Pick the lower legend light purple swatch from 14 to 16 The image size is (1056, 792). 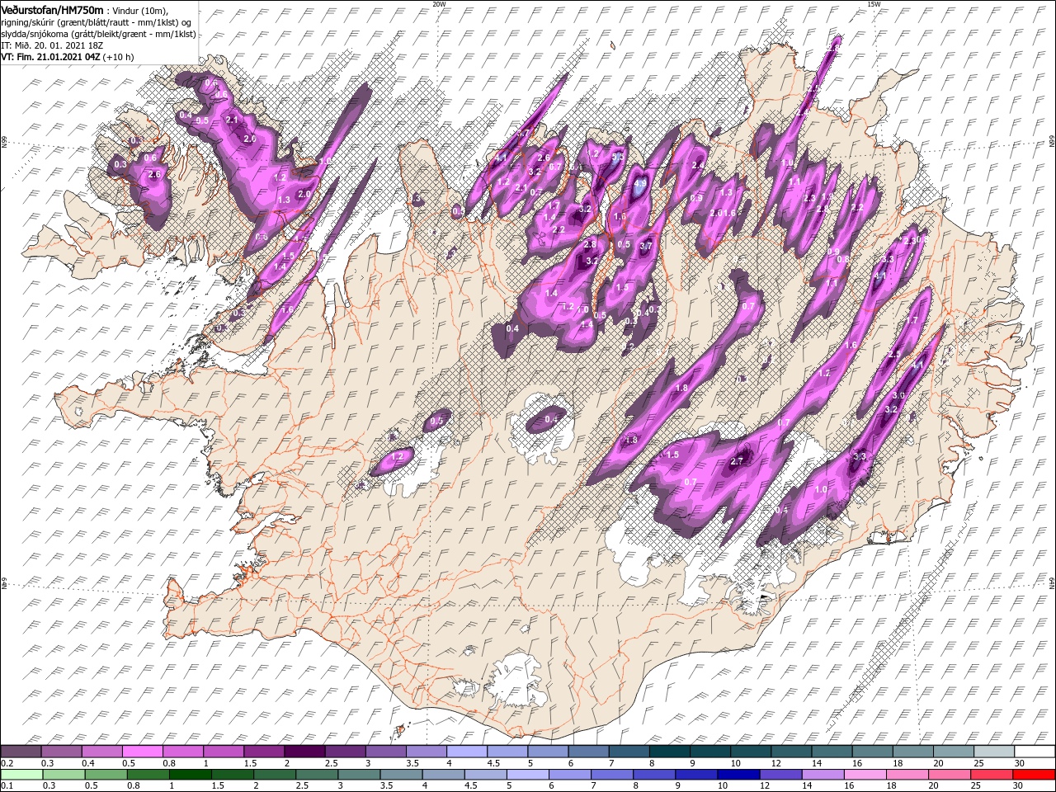pyautogui.click(x=822, y=774)
